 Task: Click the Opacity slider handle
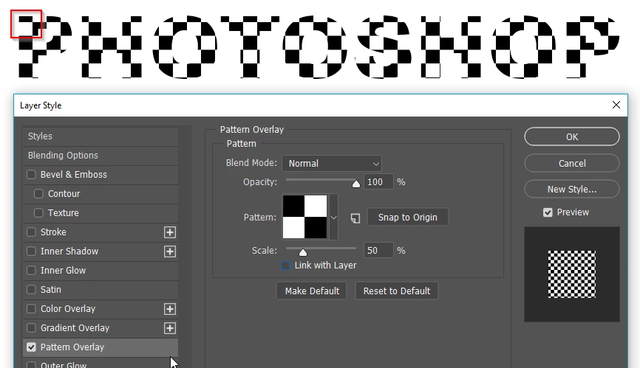[356, 184]
